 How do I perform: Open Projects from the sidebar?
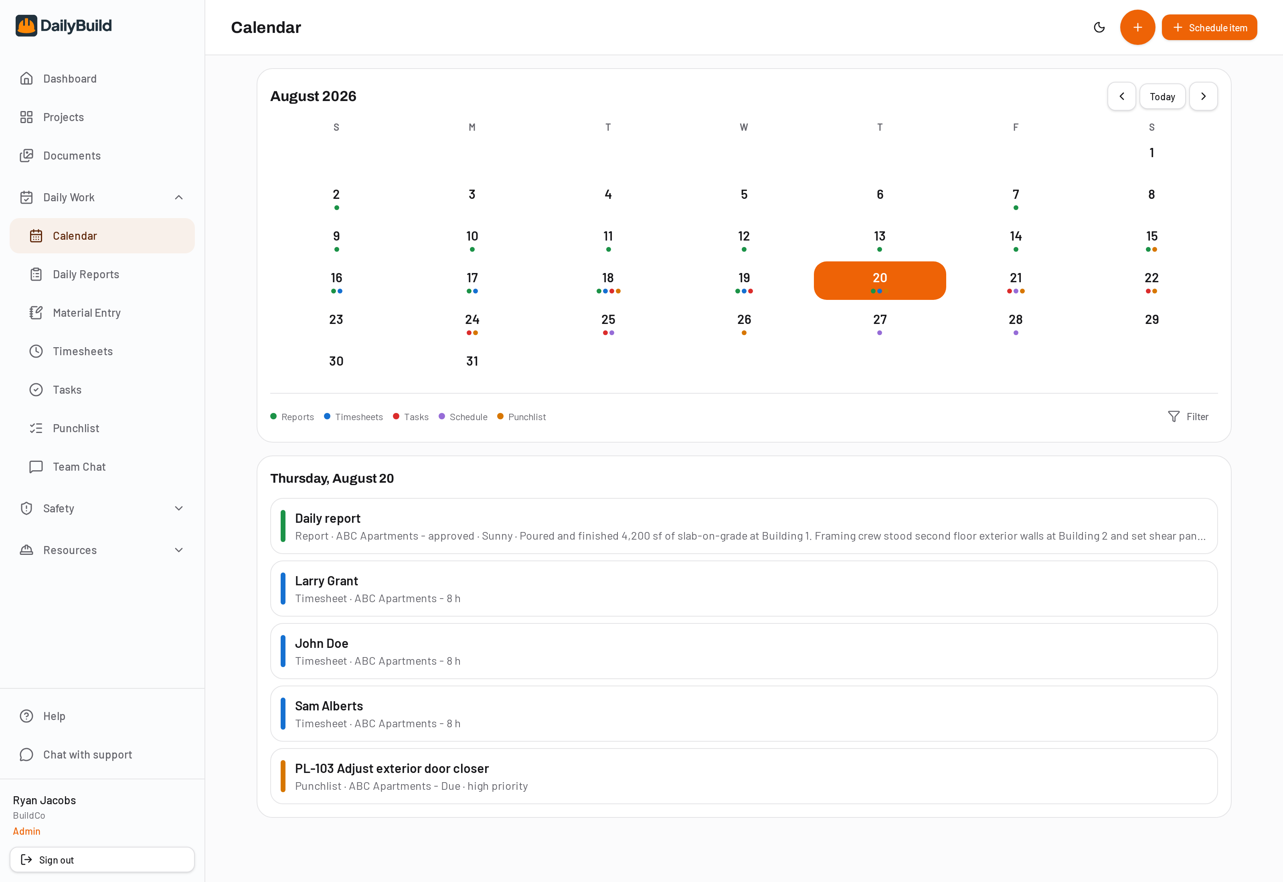pyautogui.click(x=102, y=117)
